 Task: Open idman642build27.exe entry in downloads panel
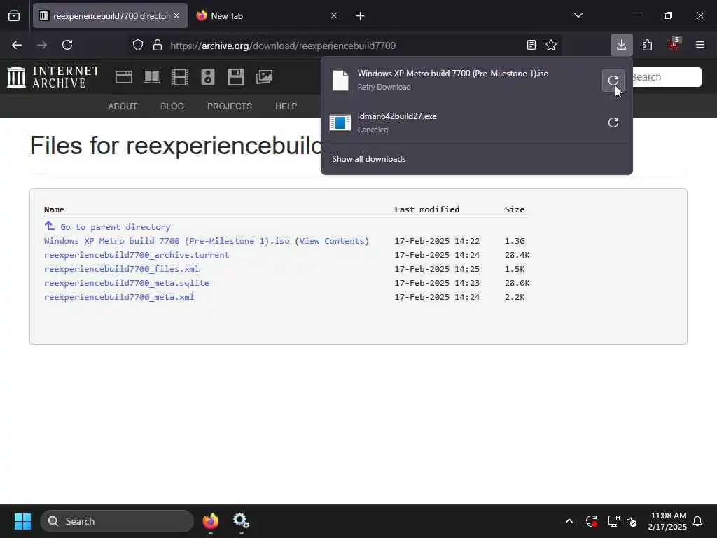[x=462, y=123]
